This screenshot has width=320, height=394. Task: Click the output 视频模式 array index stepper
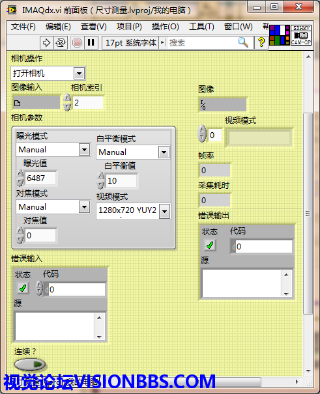point(202,134)
